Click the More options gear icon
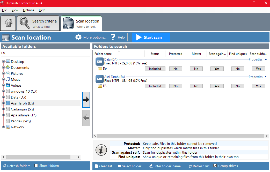The image size is (270, 172). click(78, 37)
